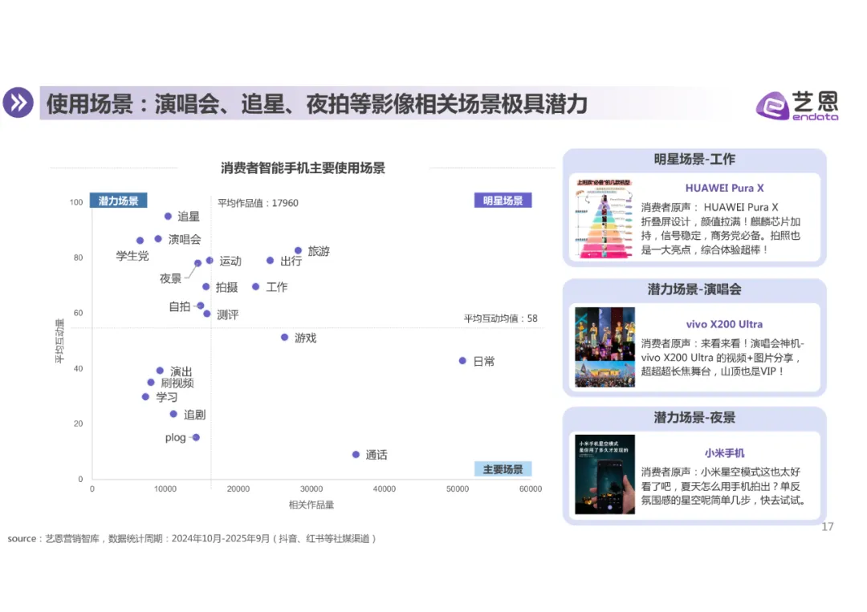Click the 平均互动均值：58 annotation
Viewport: 867px width, 612px height.
click(x=500, y=318)
